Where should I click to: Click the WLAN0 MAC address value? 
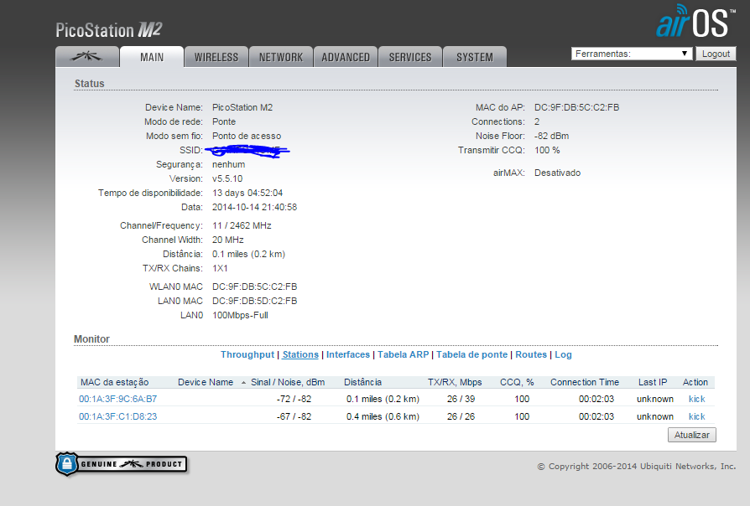click(x=254, y=287)
